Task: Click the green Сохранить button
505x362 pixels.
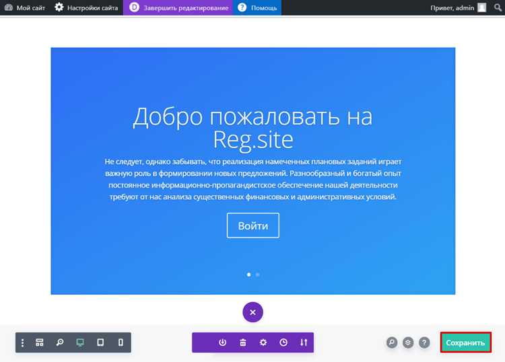Action: coord(466,342)
